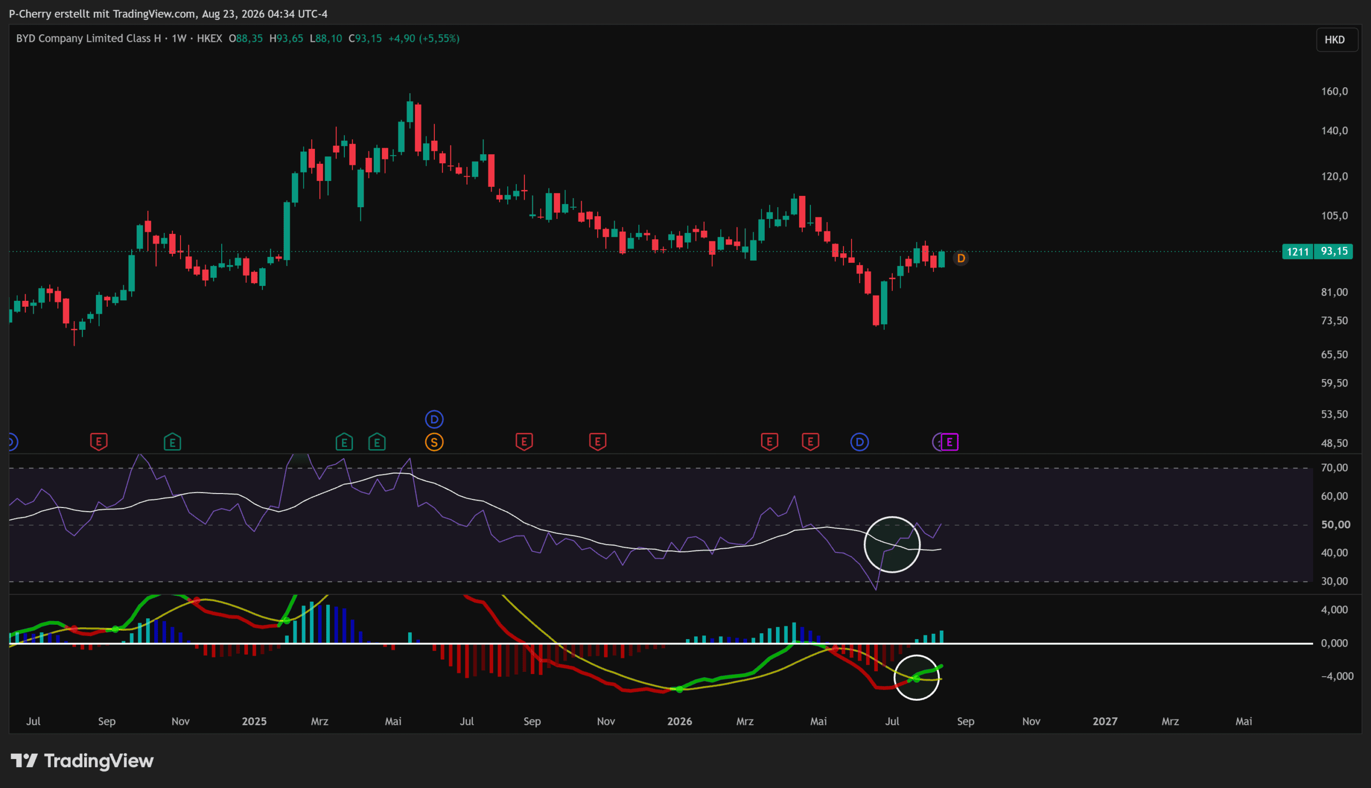Click the MACD 4,000 scale label
The width and height of the screenshot is (1371, 788).
pos(1335,609)
